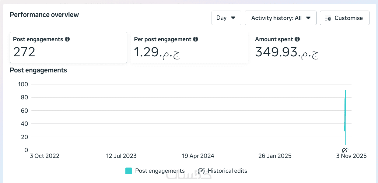Image resolution: width=378 pixels, height=183 pixels.
Task: Toggle the Post engagements series legend label
Action: pos(160,171)
